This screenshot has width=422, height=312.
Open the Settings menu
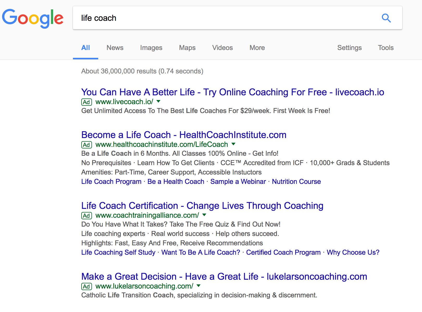(x=349, y=48)
